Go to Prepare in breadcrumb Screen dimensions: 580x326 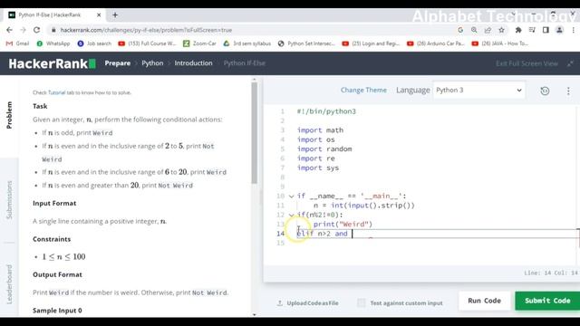pos(117,63)
